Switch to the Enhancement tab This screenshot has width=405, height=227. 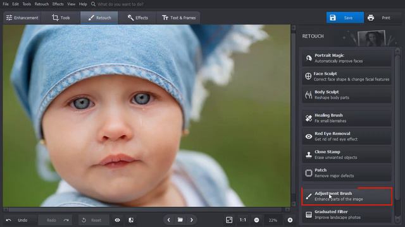[x=22, y=18]
